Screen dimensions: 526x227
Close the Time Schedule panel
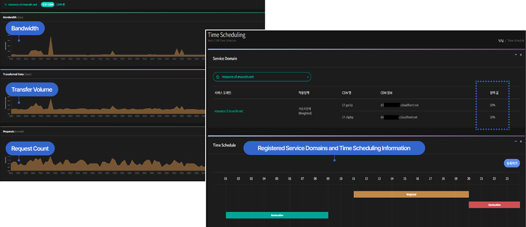[520, 141]
